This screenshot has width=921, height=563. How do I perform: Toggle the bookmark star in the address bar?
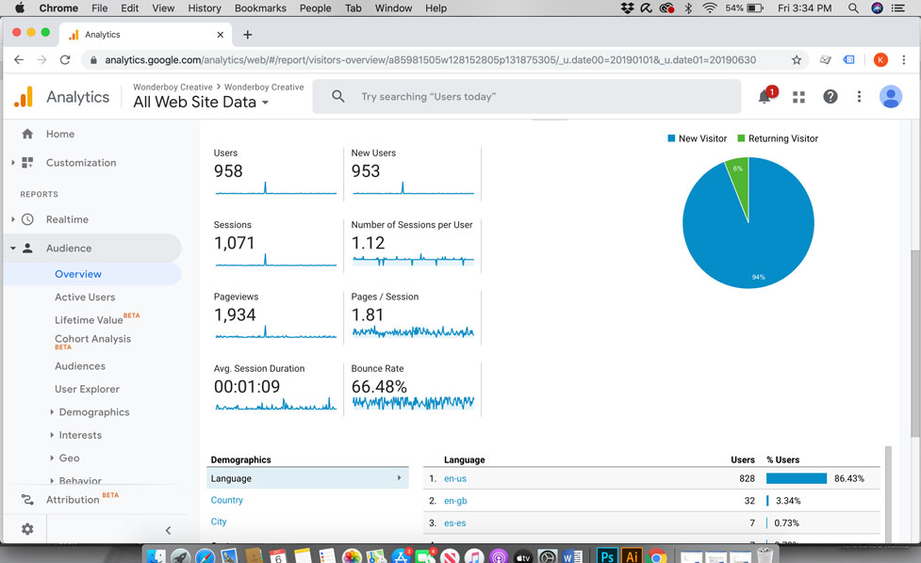click(798, 58)
